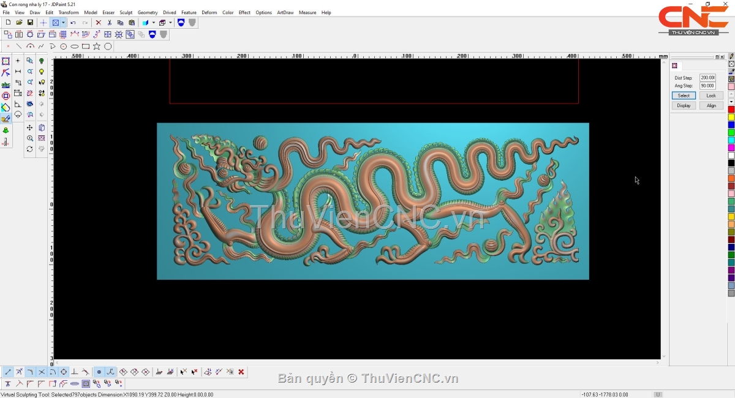Click the Save file icon
Viewport: 735px width, 398px height.
click(x=30, y=23)
